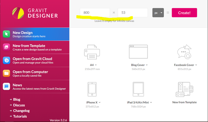Screen dimensions: 208x122
Task: Click the iPad 3/4/Air/Mini preset label
Action: 138,103
